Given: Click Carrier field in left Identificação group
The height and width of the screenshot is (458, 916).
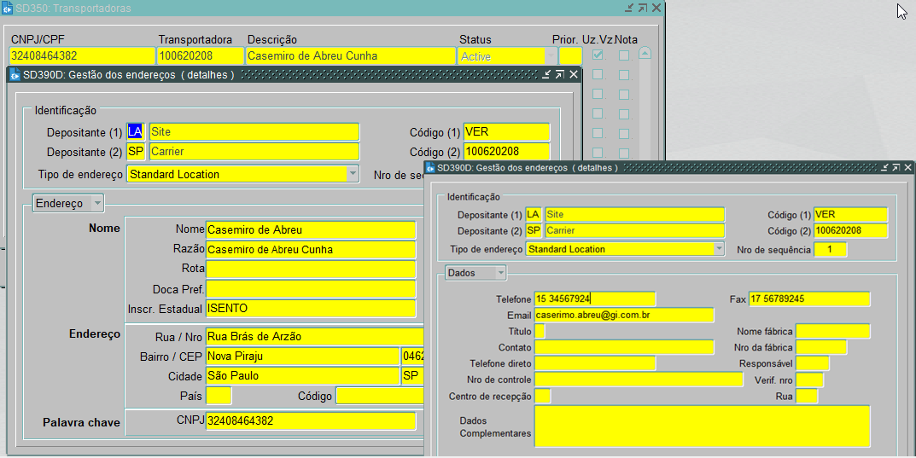Looking at the screenshot, I should 254,152.
